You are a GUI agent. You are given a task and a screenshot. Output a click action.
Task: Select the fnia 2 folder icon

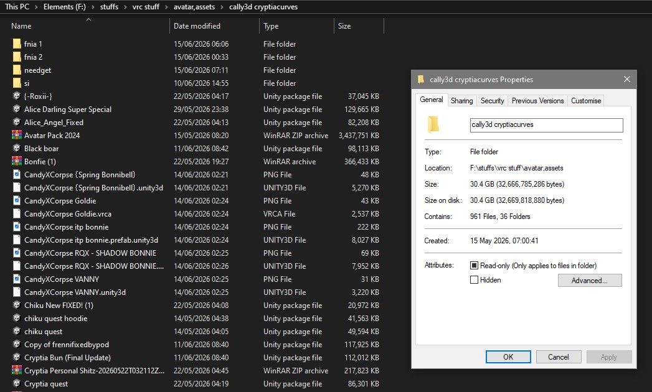(x=17, y=57)
